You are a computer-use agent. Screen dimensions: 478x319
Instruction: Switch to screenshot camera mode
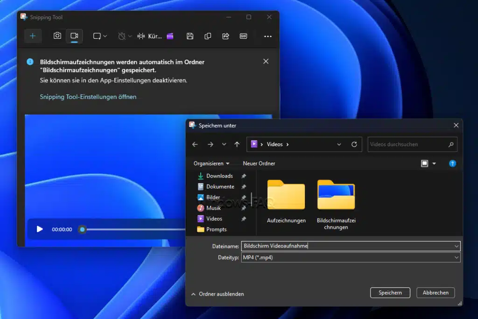coord(57,35)
